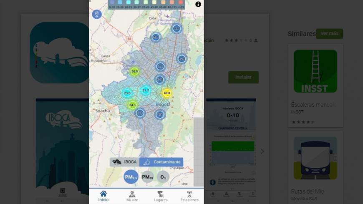Click the Rutas del Mio app title
Viewport: 363px width, 204px height.
(308, 192)
